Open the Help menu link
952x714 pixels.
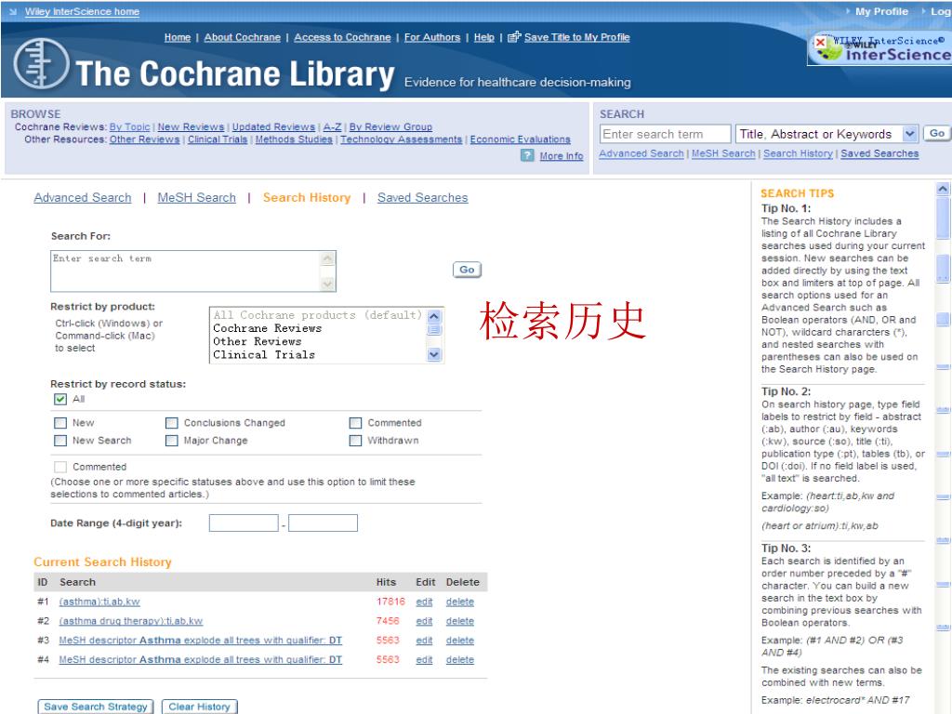click(483, 37)
